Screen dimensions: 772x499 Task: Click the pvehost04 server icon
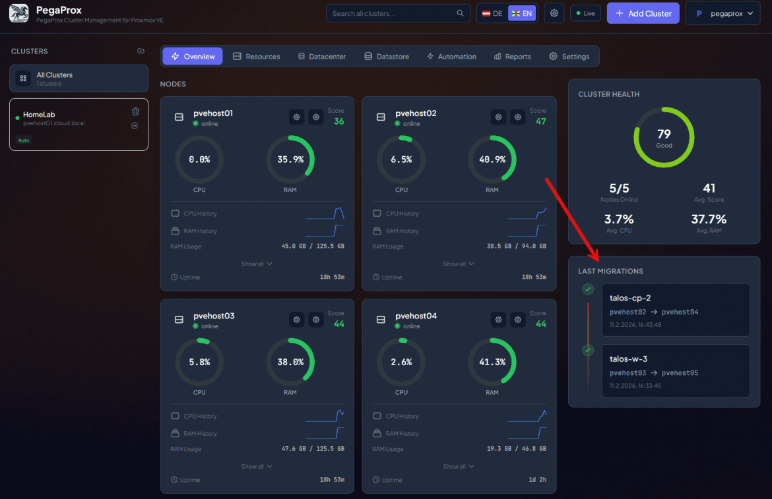point(381,320)
